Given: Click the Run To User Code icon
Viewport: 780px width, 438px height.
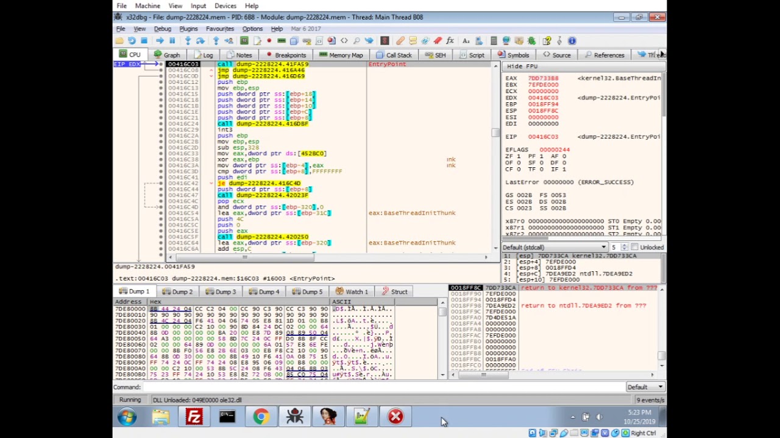Looking at the screenshot, I should point(229,41).
